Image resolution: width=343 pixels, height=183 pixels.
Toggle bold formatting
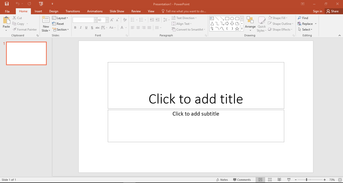75,28
